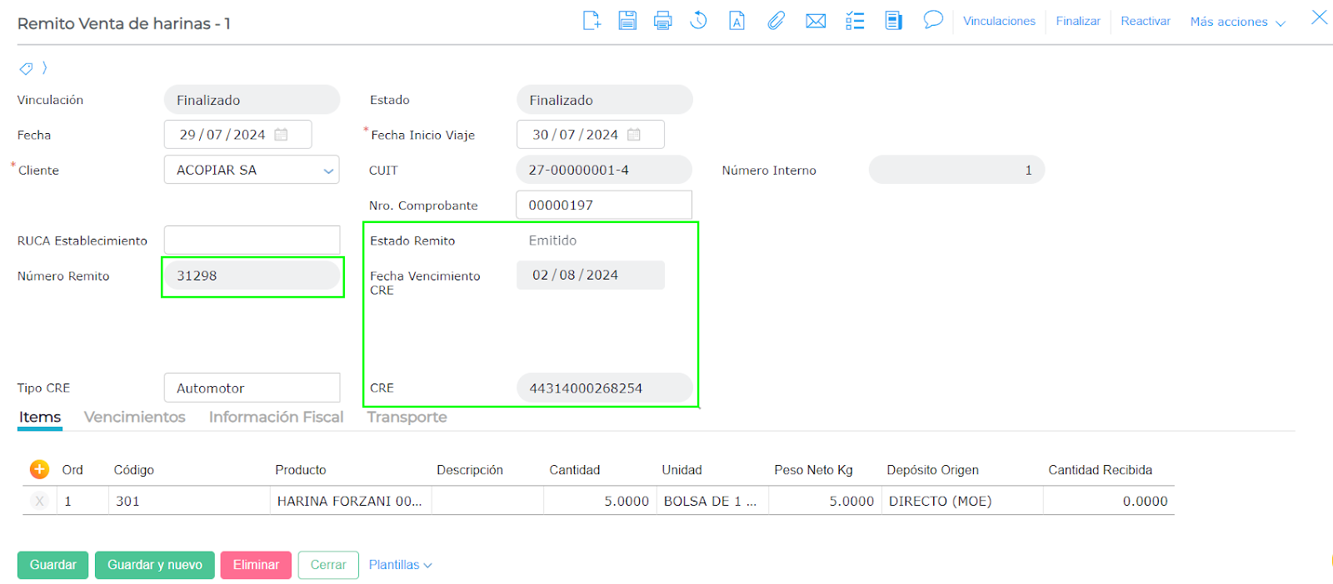Open the checklist tasks icon
Viewport: 1333px width, 584px height.
(x=855, y=21)
